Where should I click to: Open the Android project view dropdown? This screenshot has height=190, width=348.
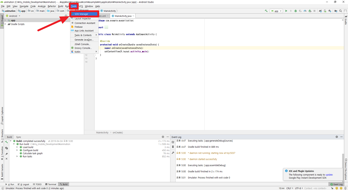click(x=13, y=16)
